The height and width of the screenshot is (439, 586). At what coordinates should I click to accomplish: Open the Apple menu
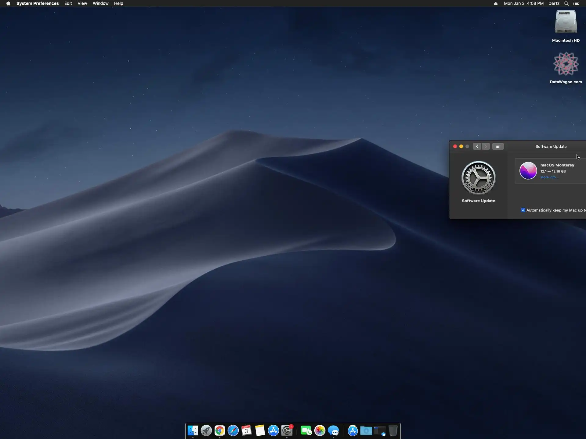coord(8,3)
